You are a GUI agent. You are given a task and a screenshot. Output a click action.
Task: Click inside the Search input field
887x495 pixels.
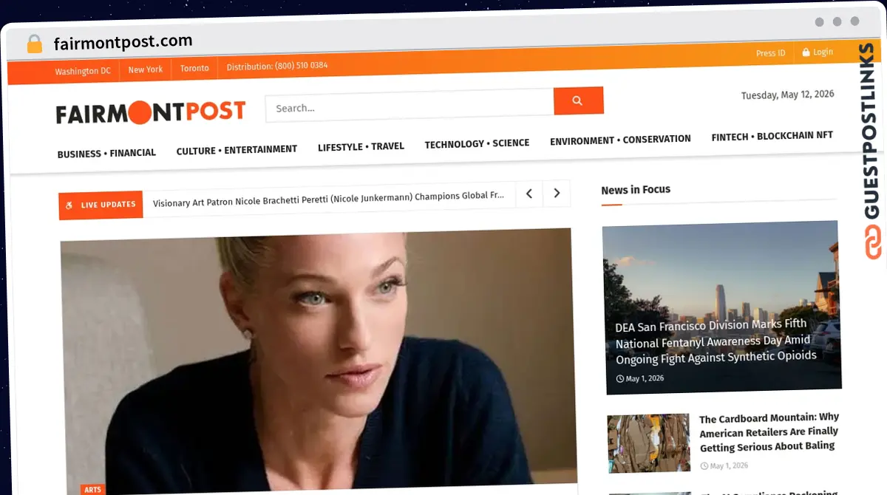pyautogui.click(x=409, y=106)
